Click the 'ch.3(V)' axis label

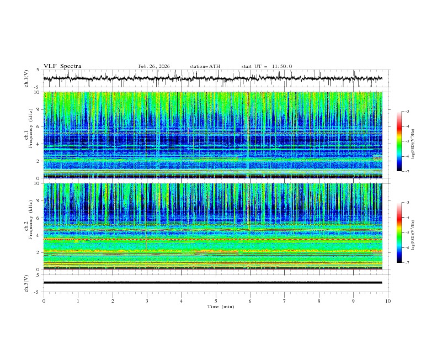(x=26, y=283)
